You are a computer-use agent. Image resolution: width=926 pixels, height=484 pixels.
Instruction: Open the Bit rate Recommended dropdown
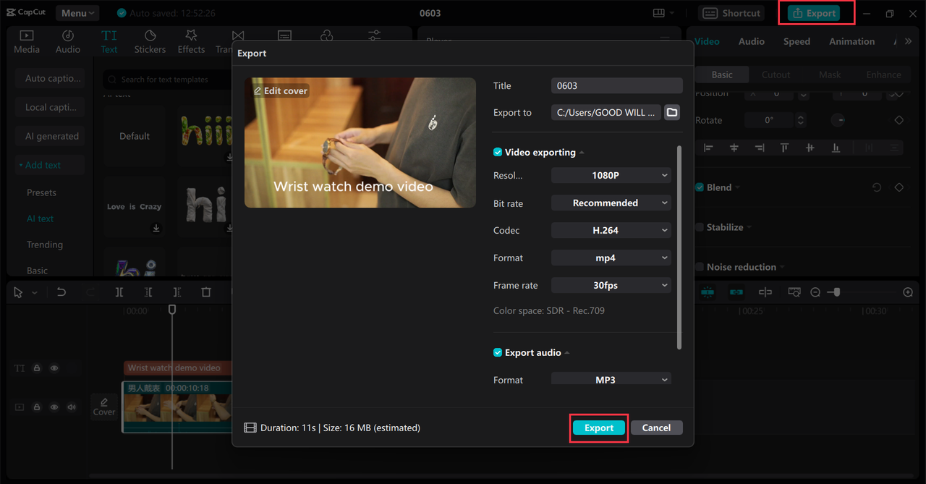(x=611, y=203)
